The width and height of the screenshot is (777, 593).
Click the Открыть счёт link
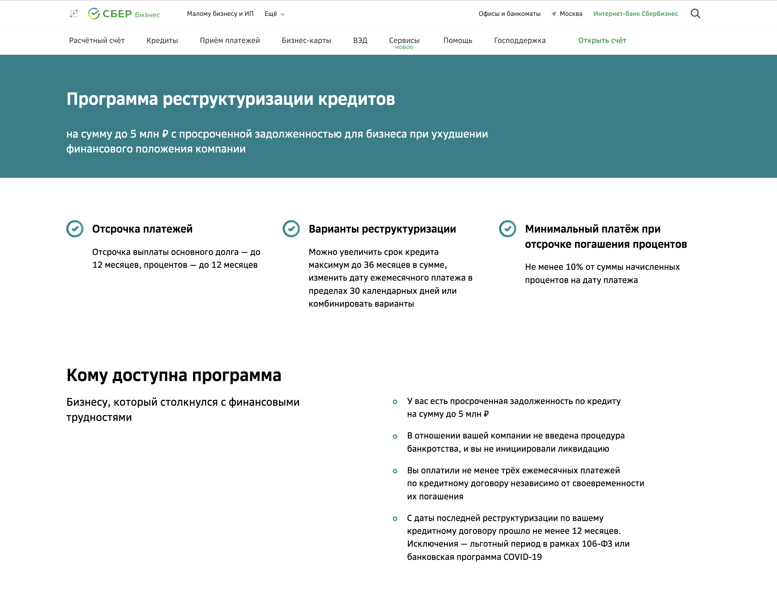(x=602, y=40)
